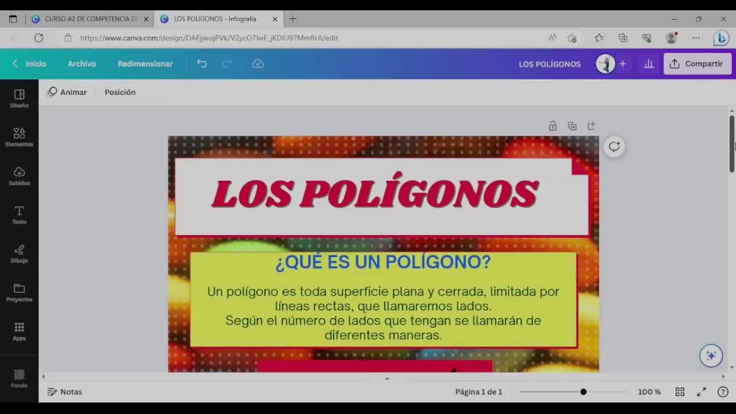Viewport: 736px width, 414px height.
Task: Undo the last action
Action: (x=202, y=64)
